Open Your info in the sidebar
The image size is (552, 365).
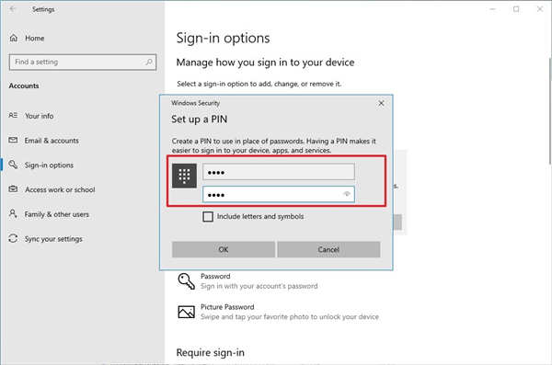tap(39, 116)
